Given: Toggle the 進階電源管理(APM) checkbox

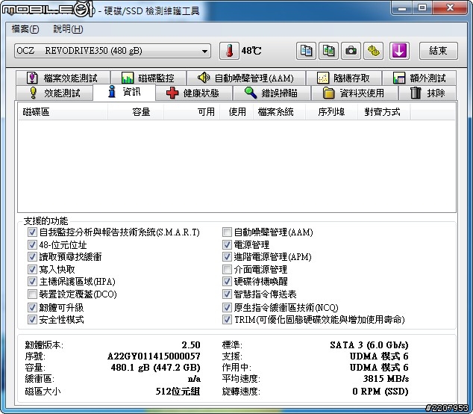Looking at the screenshot, I should [227, 257].
